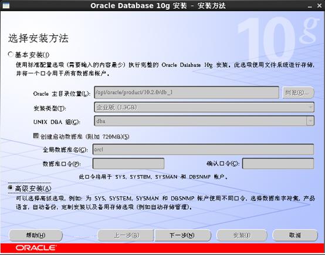The height and width of the screenshot is (255, 325).
Task: Click the 安装类型(T) label
Action: (50, 108)
